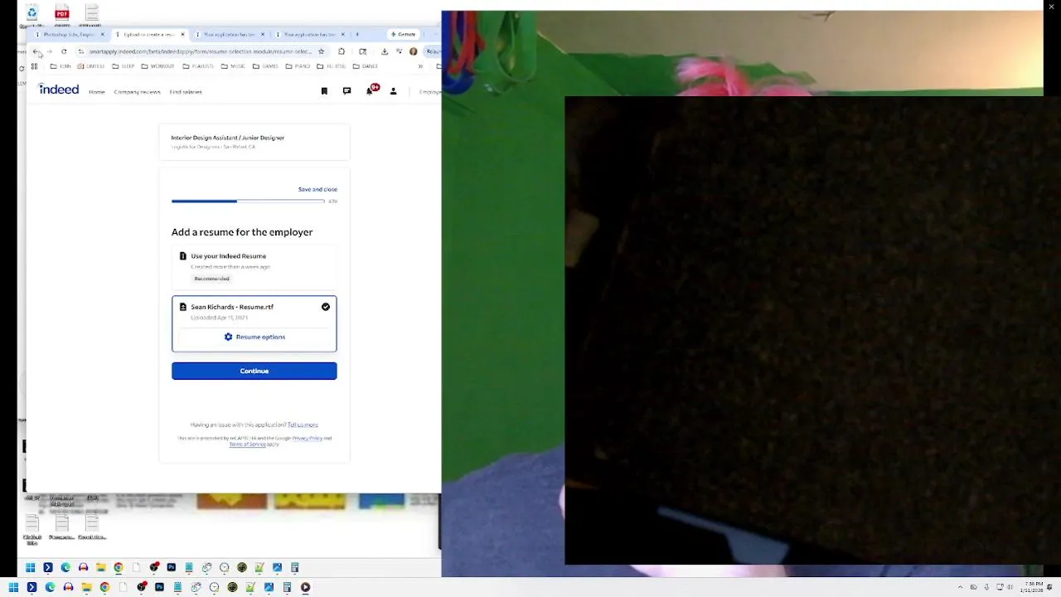Image resolution: width=1061 pixels, height=597 pixels.
Task: Switch to the Photoshop Jobs browser tab
Action: coord(69,35)
